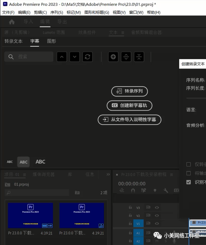Expand hidden panel tabs chevron

tap(108, 174)
